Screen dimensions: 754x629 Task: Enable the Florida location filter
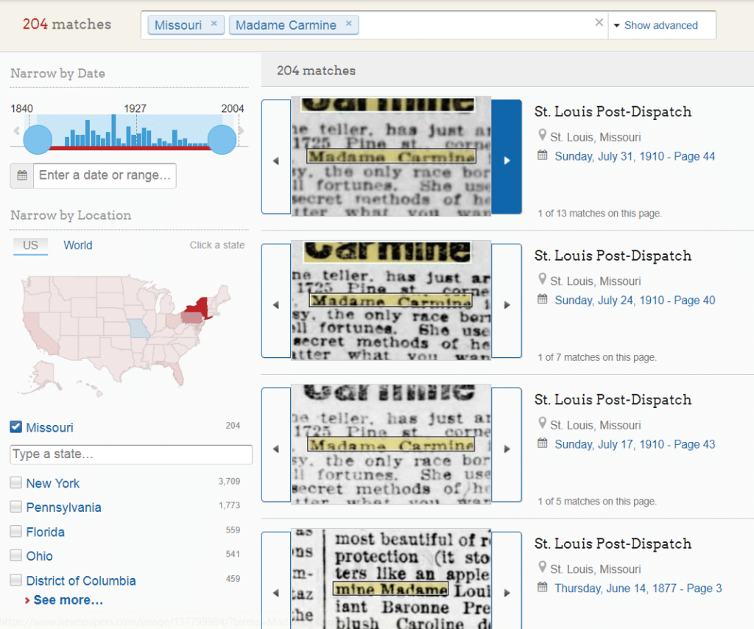(x=16, y=532)
